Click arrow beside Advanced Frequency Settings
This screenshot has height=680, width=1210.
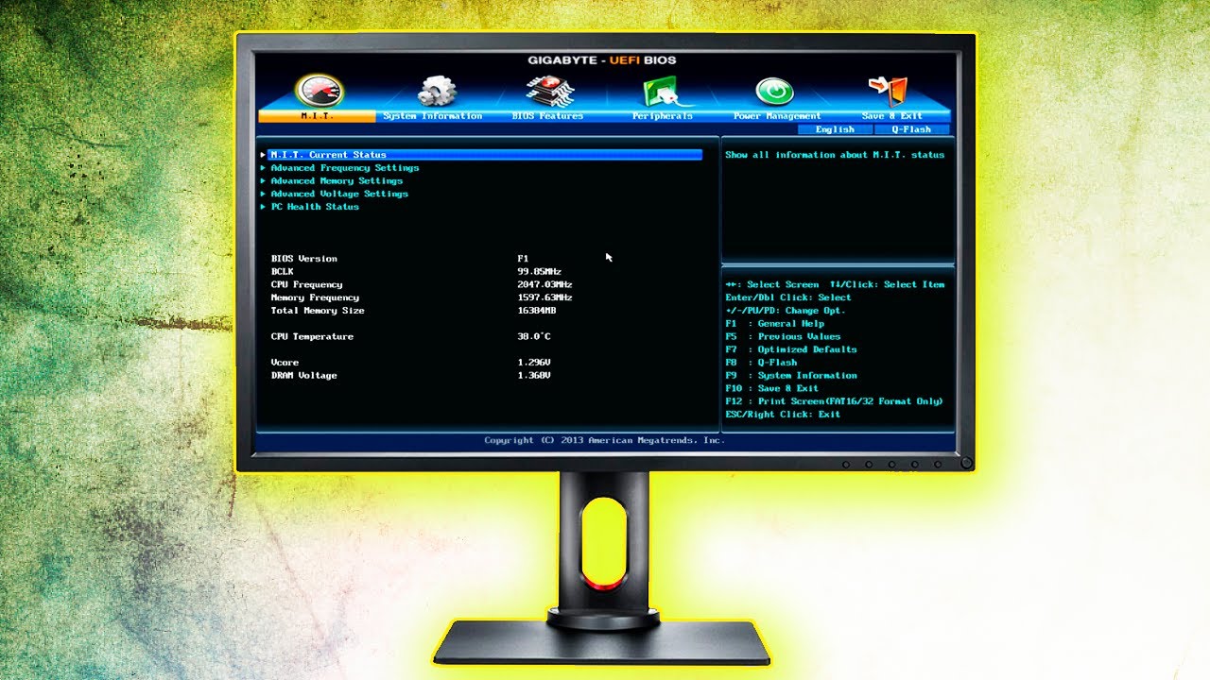(264, 168)
